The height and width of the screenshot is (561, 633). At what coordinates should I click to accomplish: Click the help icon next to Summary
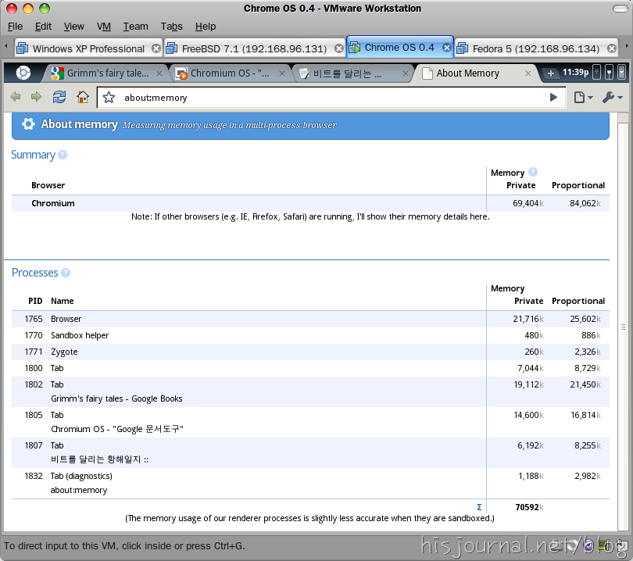click(x=63, y=155)
